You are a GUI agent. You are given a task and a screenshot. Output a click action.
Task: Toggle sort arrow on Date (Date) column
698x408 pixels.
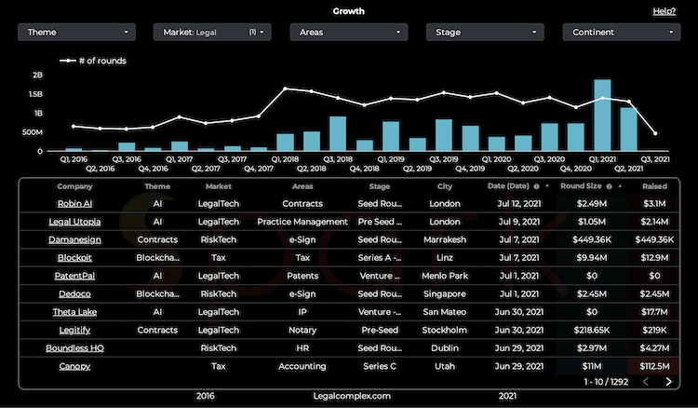pos(547,186)
